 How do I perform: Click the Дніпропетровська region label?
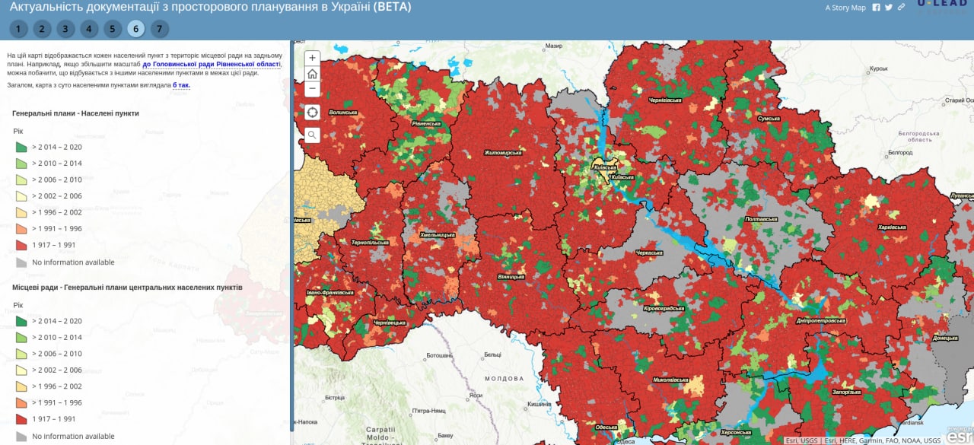820,321
